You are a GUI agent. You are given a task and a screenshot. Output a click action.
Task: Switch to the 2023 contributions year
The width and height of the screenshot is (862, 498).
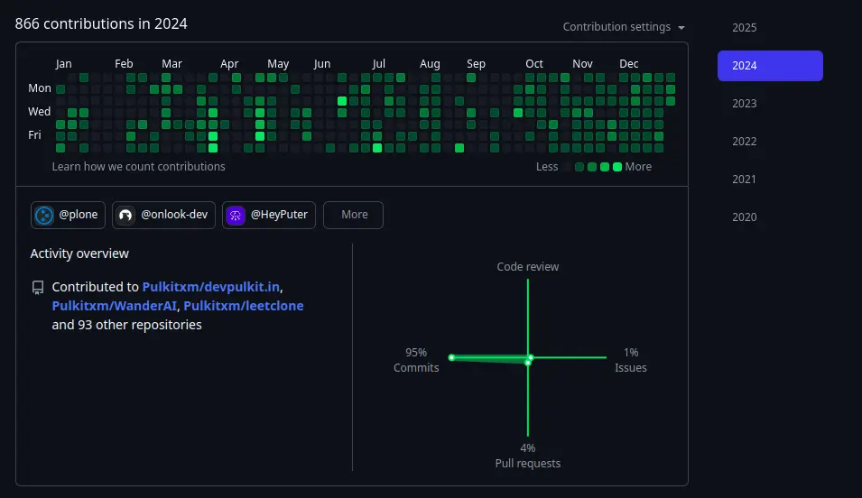point(745,104)
